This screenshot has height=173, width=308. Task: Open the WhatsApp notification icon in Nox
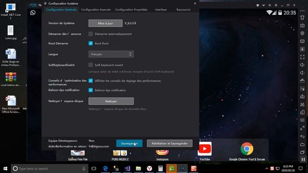33,12
